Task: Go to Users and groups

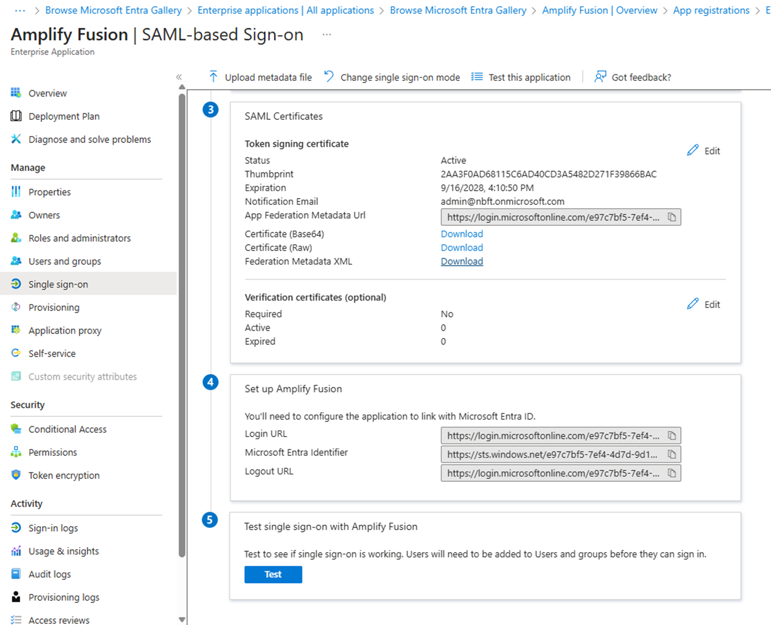Action: [x=65, y=261]
